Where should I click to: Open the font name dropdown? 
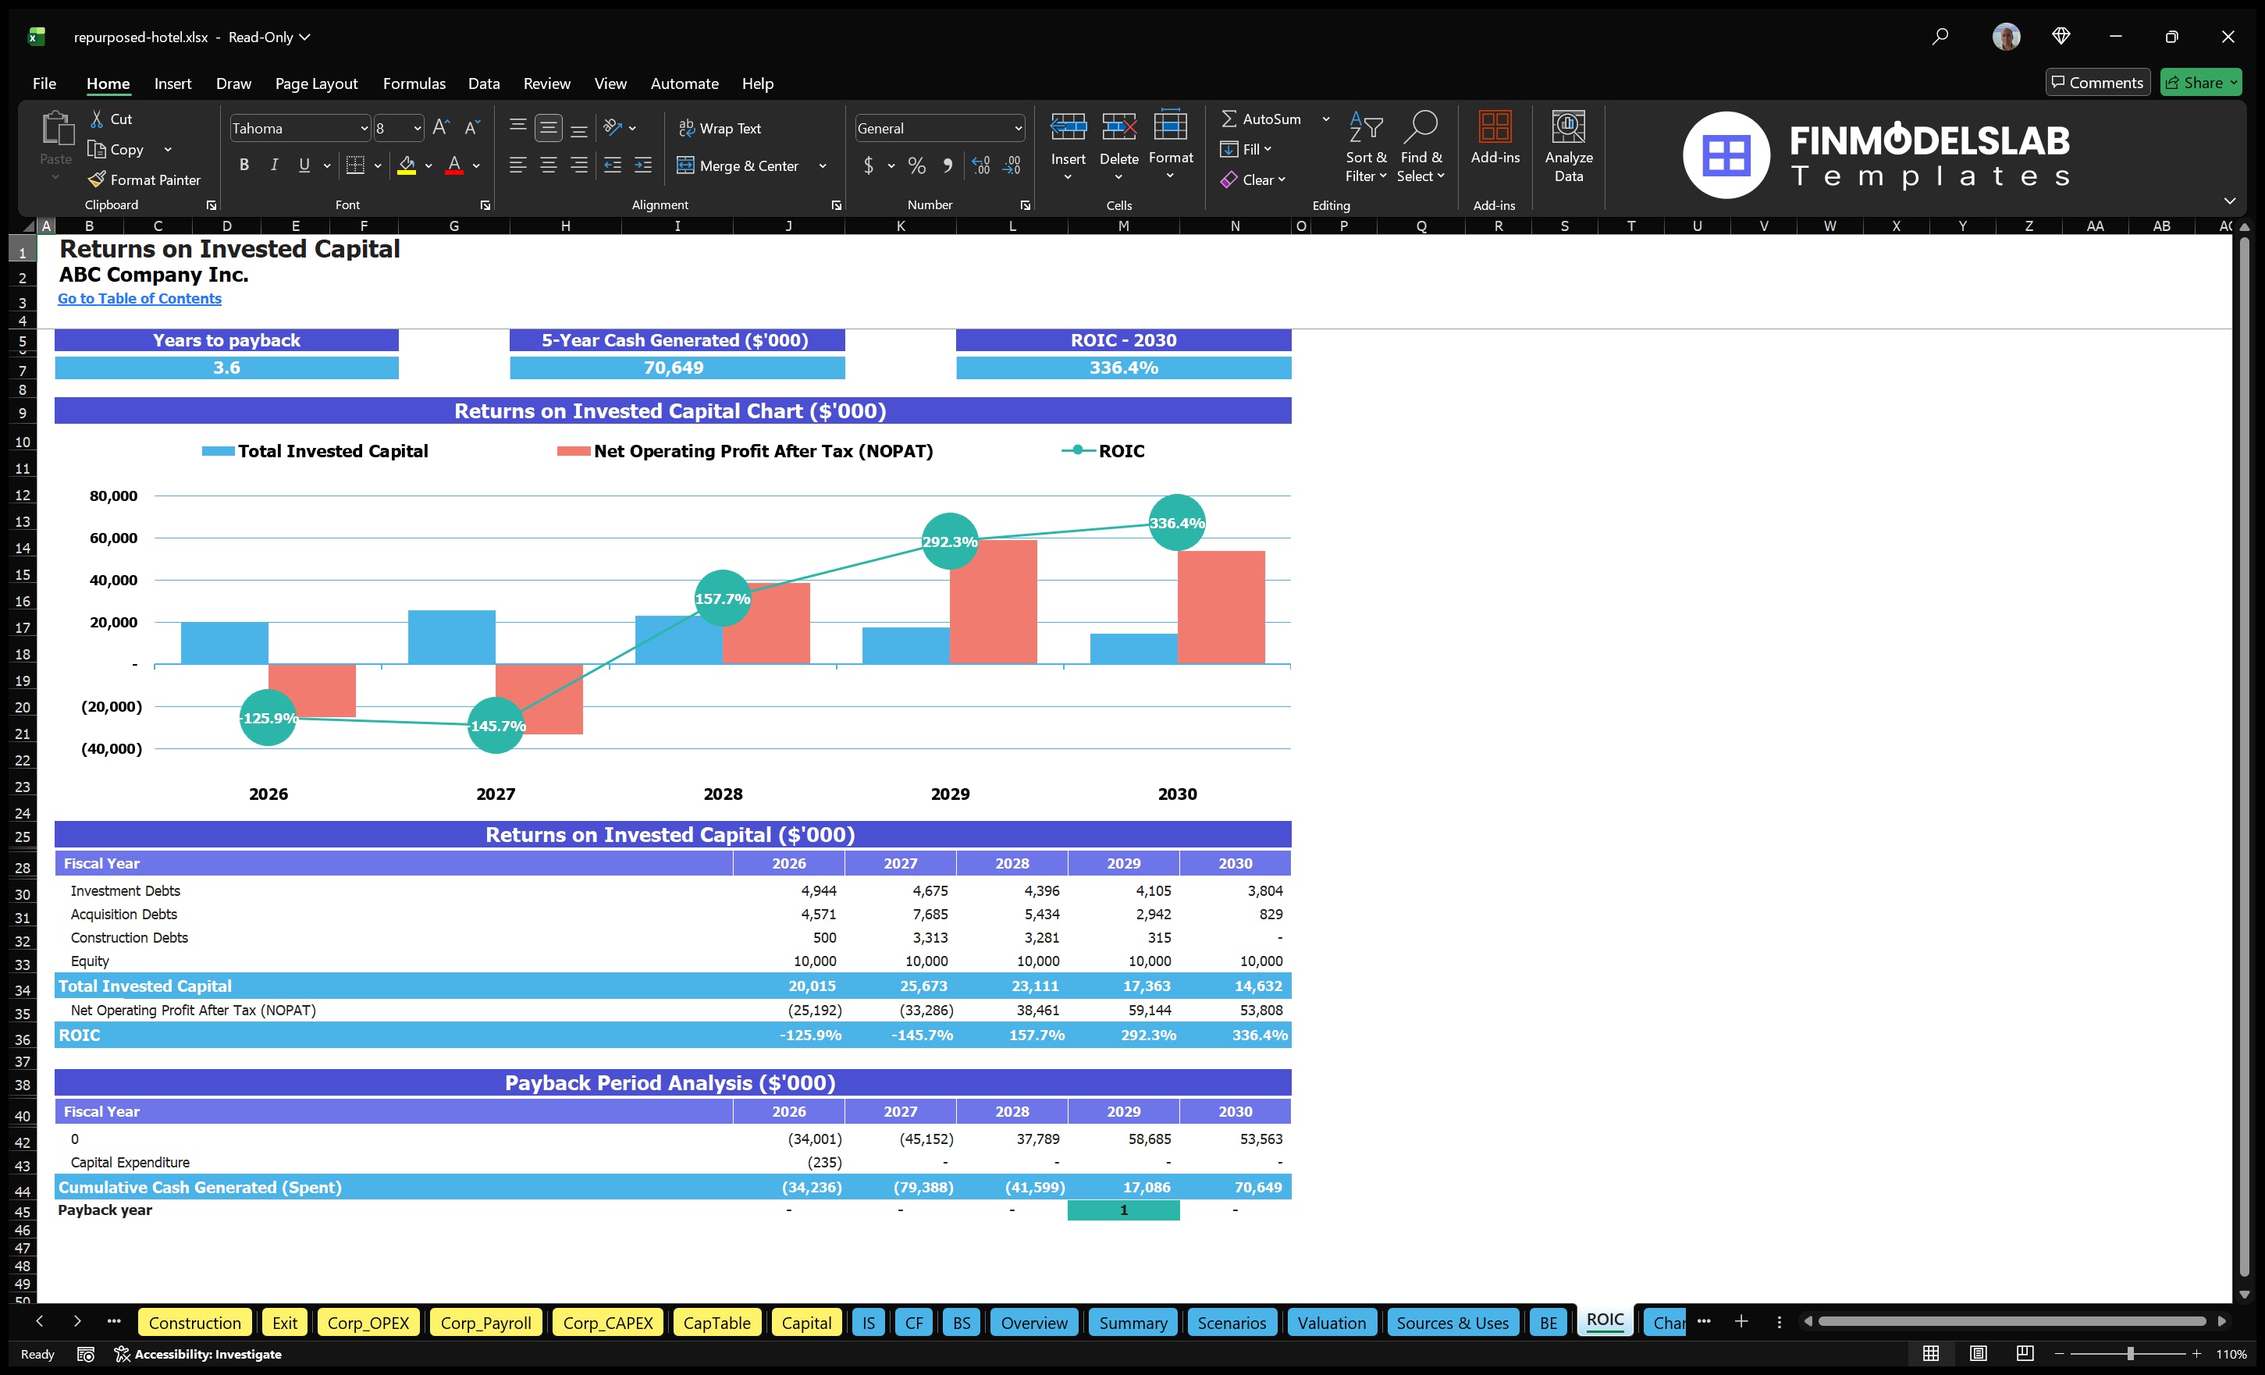[x=365, y=128]
